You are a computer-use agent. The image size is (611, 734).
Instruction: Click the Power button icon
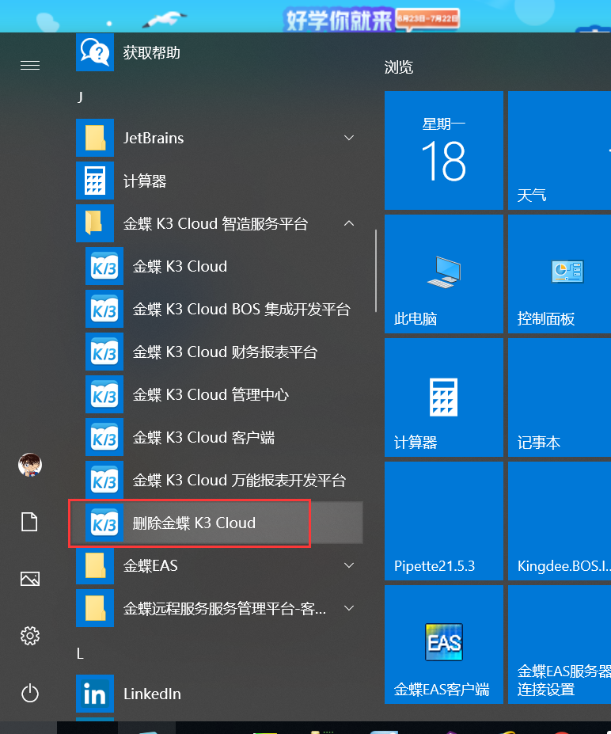tap(30, 694)
